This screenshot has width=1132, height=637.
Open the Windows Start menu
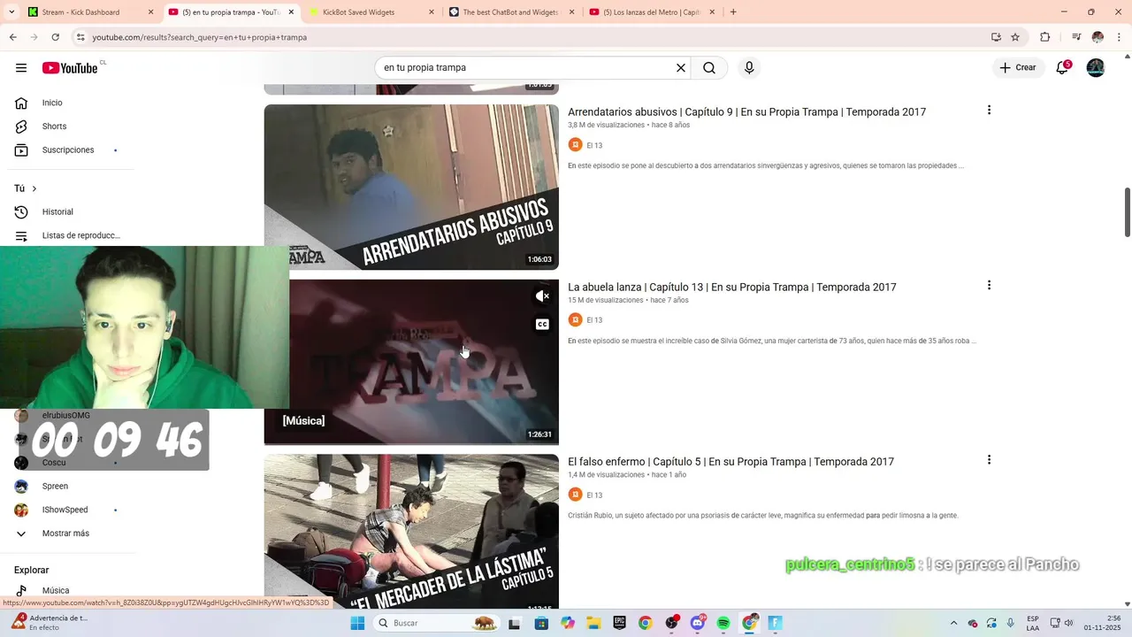[x=357, y=623]
